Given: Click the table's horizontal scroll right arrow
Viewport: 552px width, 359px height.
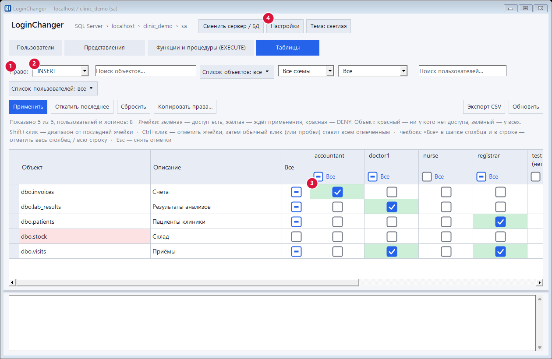Looking at the screenshot, I should point(540,283).
